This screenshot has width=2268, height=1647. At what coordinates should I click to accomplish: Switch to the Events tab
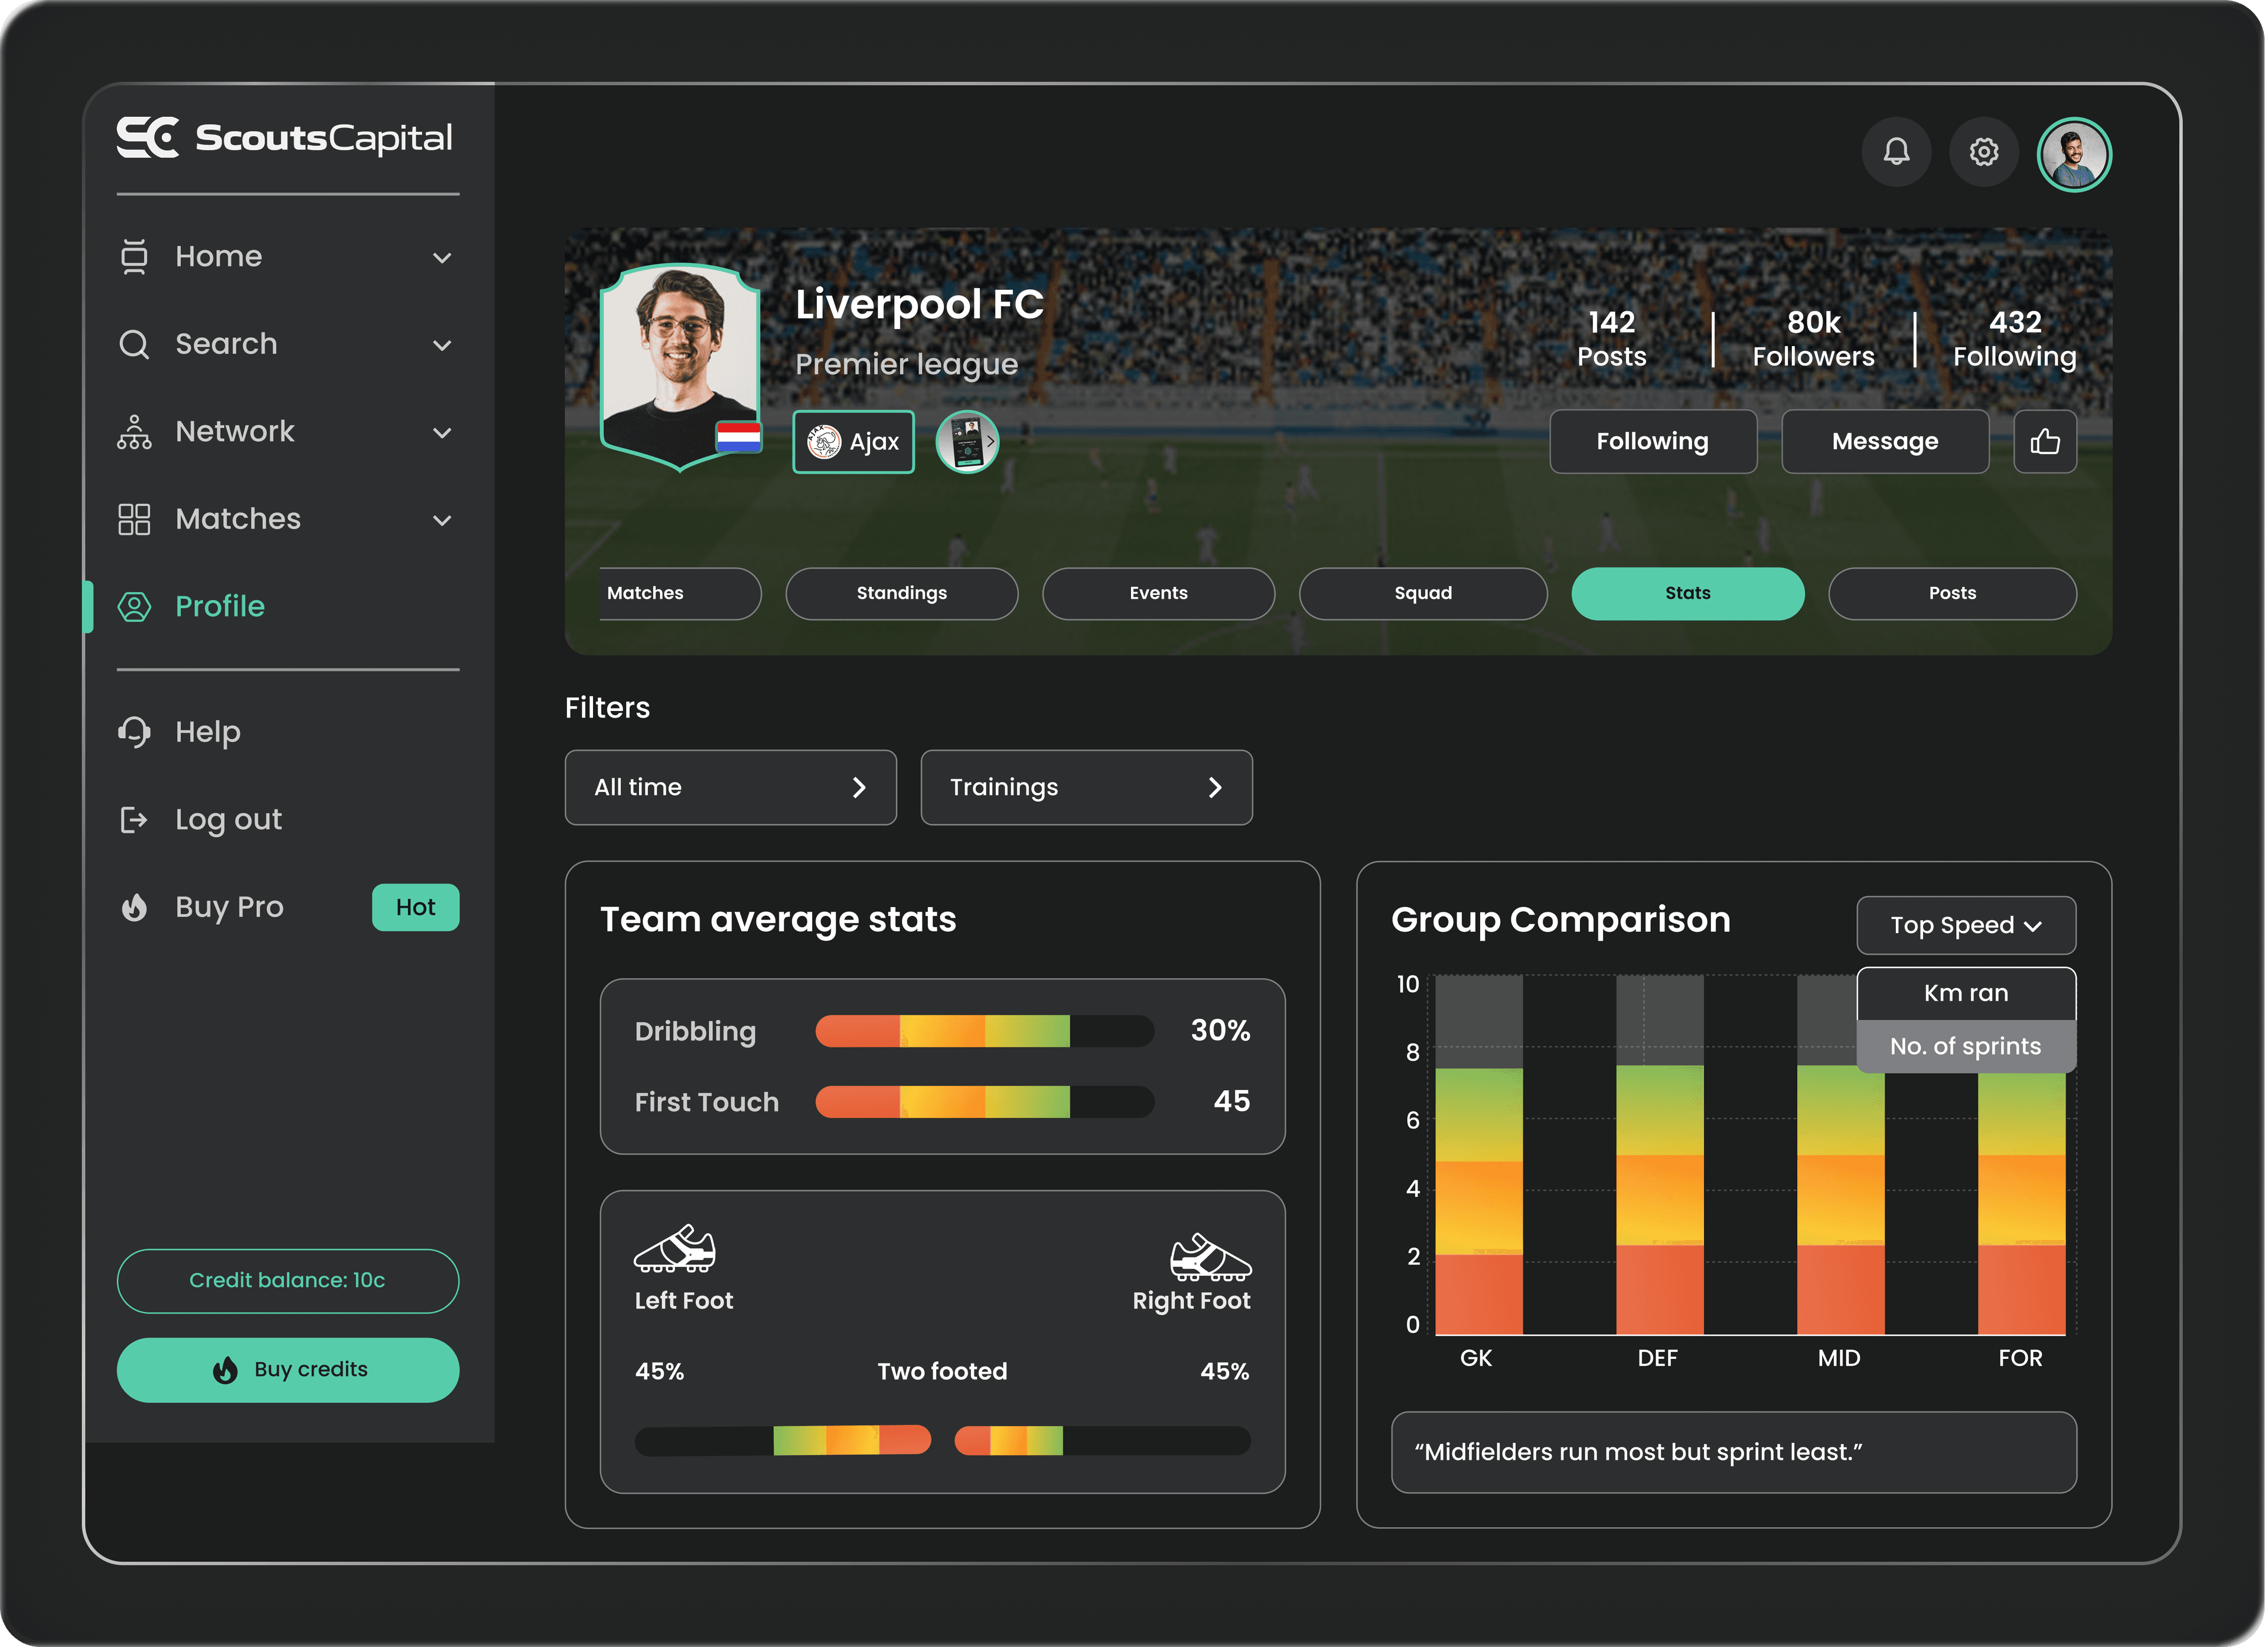tap(1158, 593)
